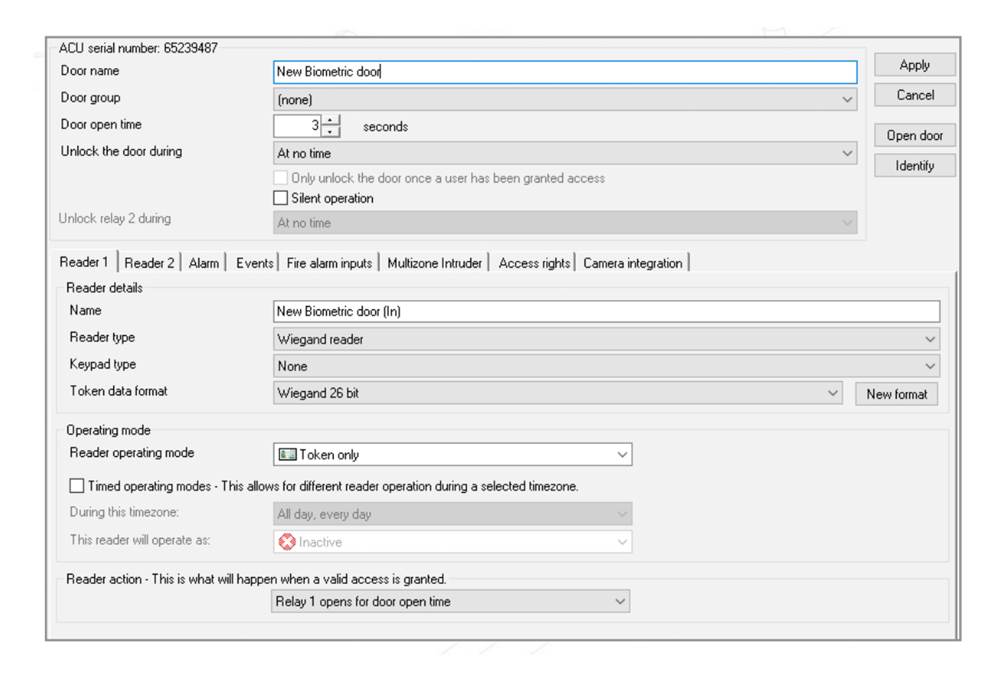The image size is (1005, 682).
Task: Open the Alarm tab
Action: point(204,263)
